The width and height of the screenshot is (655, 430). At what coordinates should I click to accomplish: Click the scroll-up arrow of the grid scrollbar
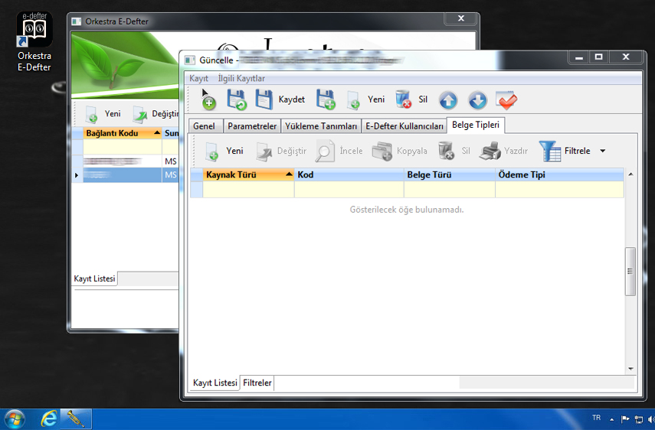coord(630,174)
